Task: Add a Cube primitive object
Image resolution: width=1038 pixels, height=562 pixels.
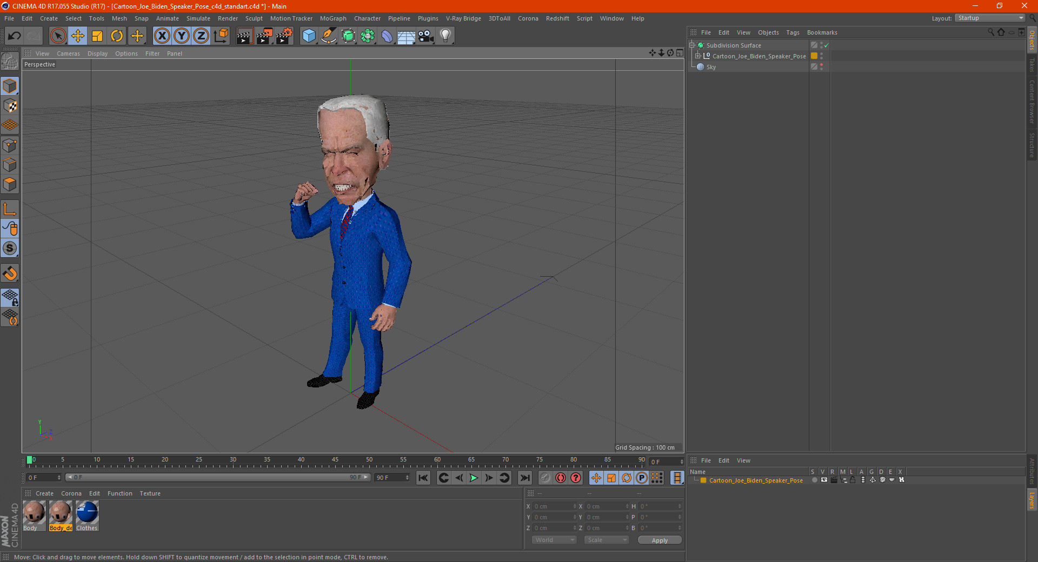Action: (309, 36)
